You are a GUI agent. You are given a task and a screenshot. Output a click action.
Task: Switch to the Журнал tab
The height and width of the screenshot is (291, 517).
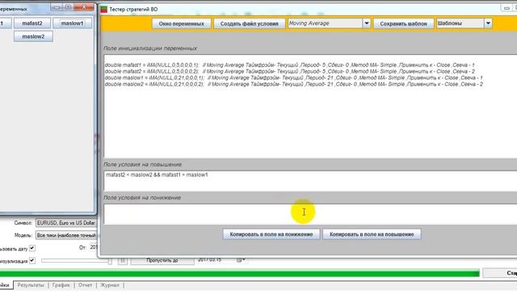pyautogui.click(x=110, y=285)
